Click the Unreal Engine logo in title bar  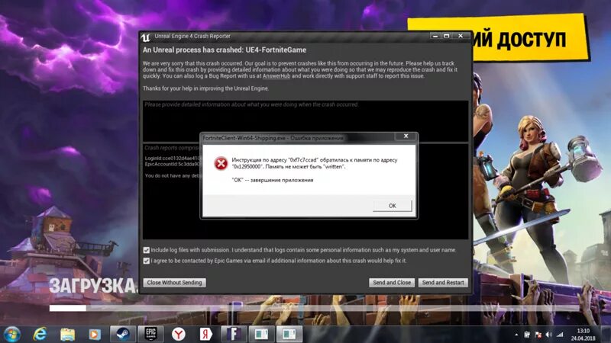tap(145, 37)
